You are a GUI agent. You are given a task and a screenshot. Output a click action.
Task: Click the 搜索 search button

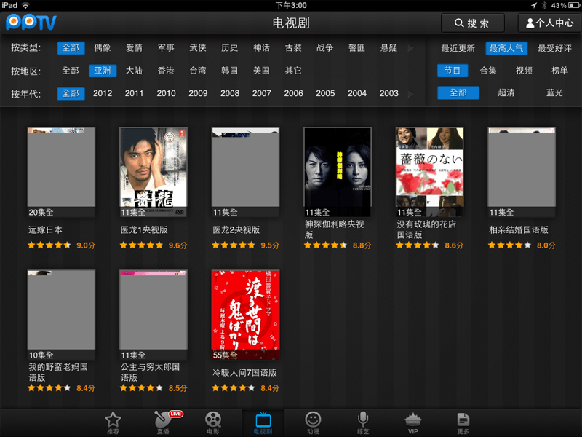pyautogui.click(x=472, y=23)
